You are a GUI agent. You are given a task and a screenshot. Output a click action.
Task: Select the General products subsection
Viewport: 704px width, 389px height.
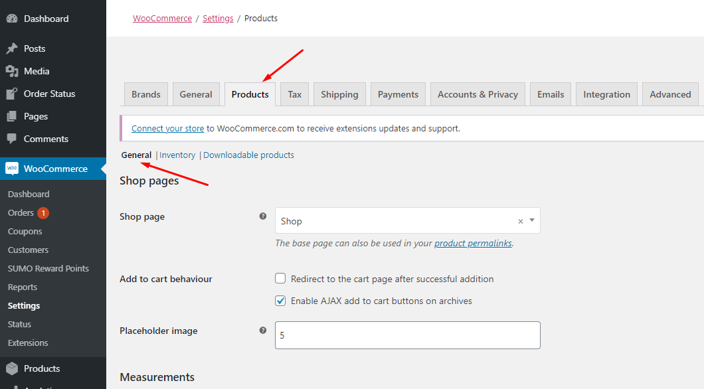[136, 155]
